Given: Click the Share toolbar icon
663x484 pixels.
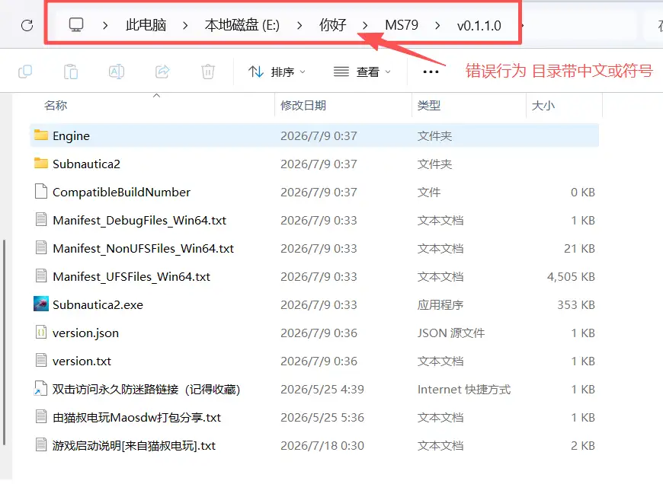Looking at the screenshot, I should click(x=162, y=72).
